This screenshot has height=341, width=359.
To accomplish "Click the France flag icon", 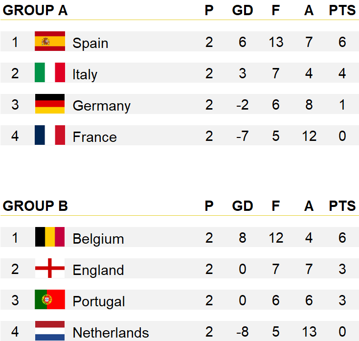I will point(50,135).
